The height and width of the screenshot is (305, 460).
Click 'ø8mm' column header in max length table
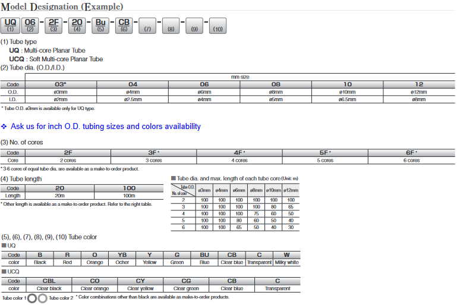click(x=256, y=190)
